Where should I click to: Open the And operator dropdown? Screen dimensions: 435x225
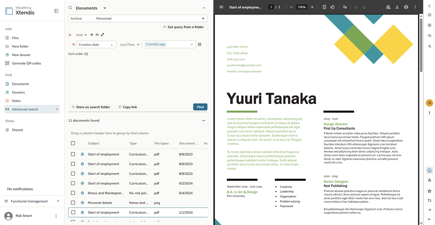click(81, 35)
